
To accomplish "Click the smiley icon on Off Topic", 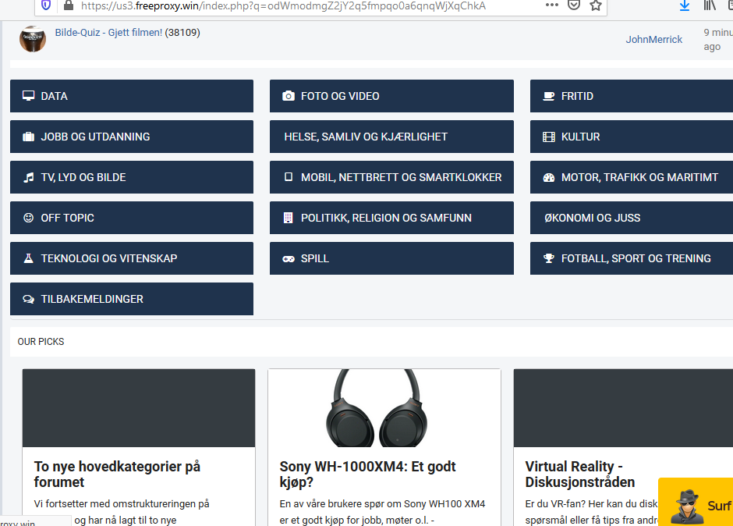I will coord(29,218).
